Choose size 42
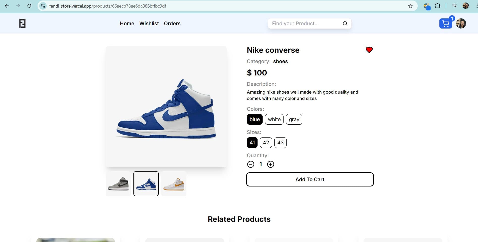 [x=266, y=143]
